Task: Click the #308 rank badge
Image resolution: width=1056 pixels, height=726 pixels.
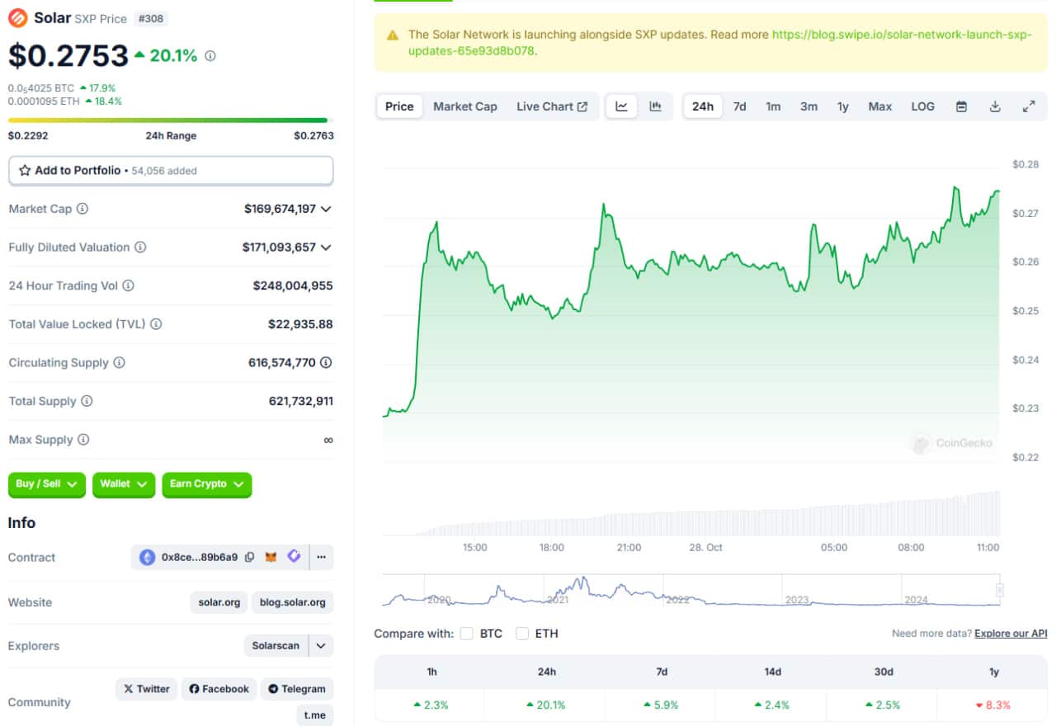Action: point(152,18)
